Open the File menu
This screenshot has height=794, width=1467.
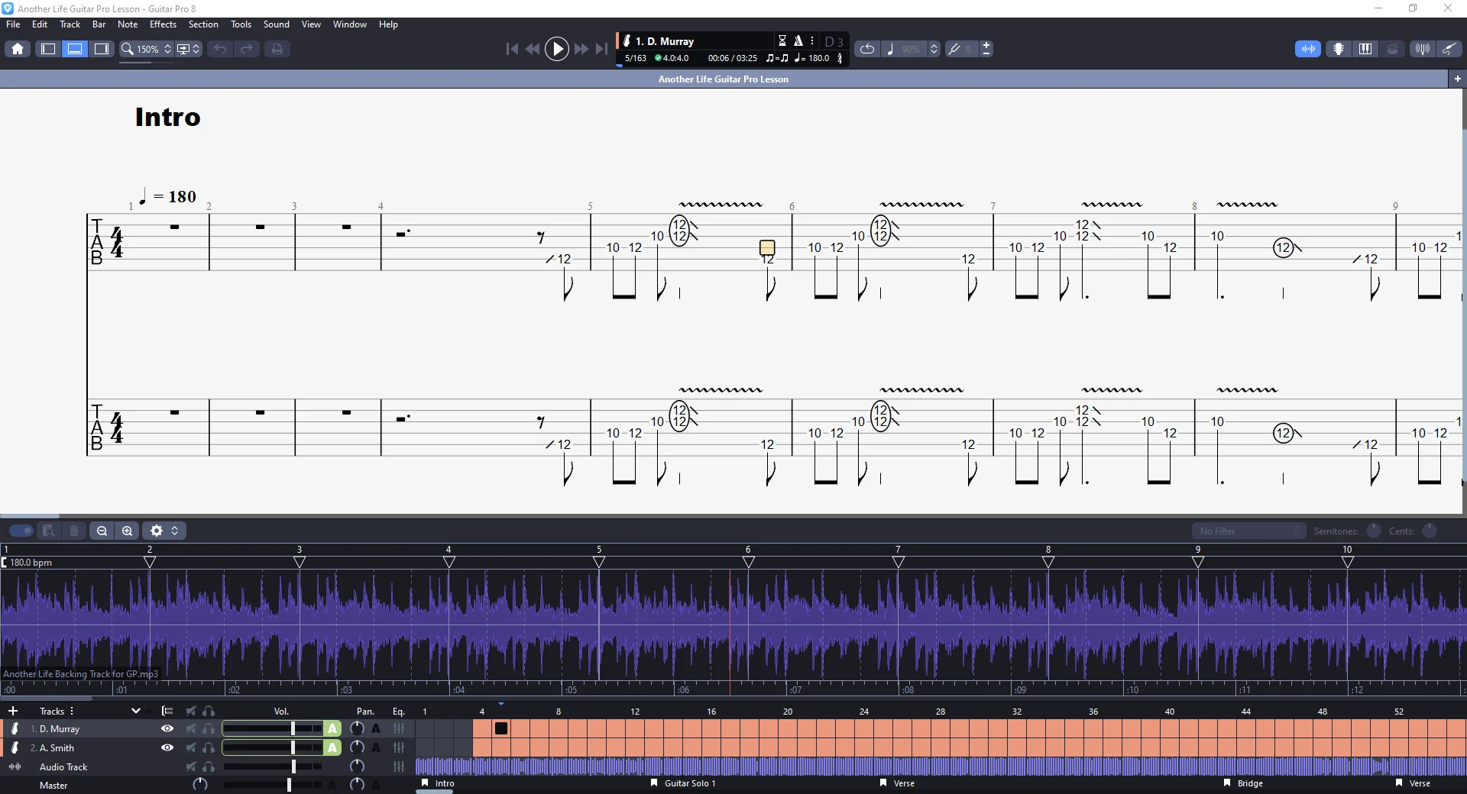(13, 24)
